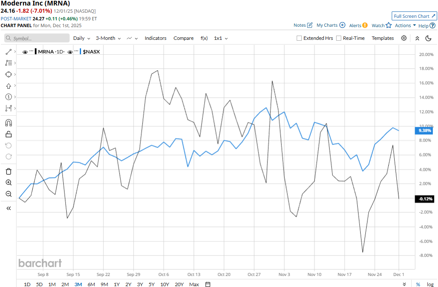Viewport: 438px width, 287px height.
Task: Select the 1Y time range
Action: (x=117, y=284)
